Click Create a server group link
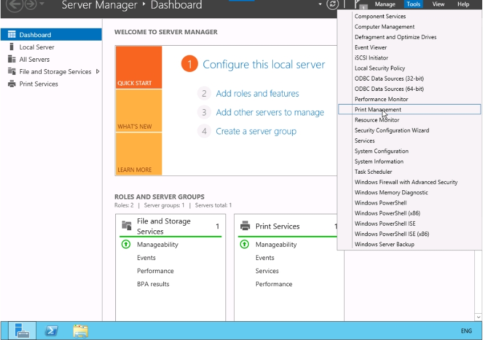 256,131
